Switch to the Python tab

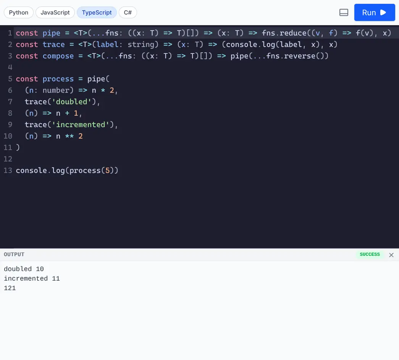pos(18,12)
